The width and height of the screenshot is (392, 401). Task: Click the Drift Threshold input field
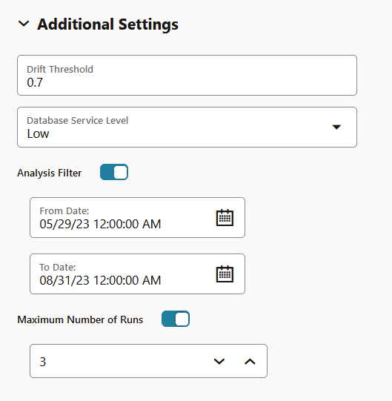point(187,75)
